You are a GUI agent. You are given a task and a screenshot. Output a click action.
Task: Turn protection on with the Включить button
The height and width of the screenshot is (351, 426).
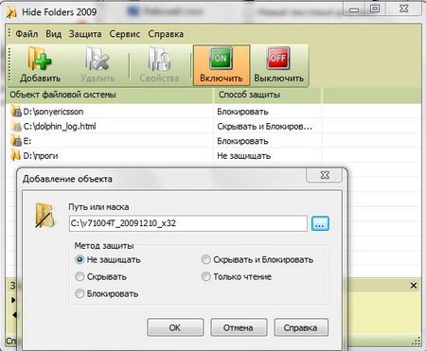click(222, 65)
